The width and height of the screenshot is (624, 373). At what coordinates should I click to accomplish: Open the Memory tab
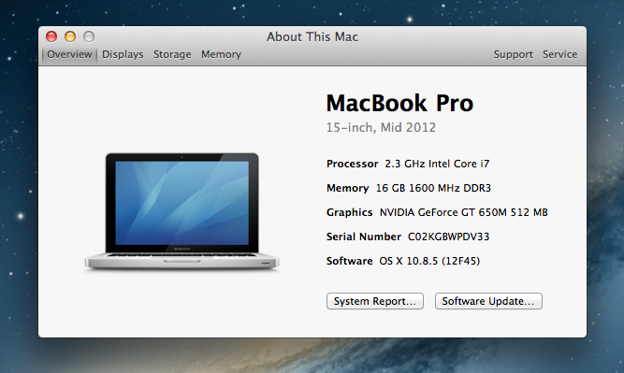click(222, 54)
